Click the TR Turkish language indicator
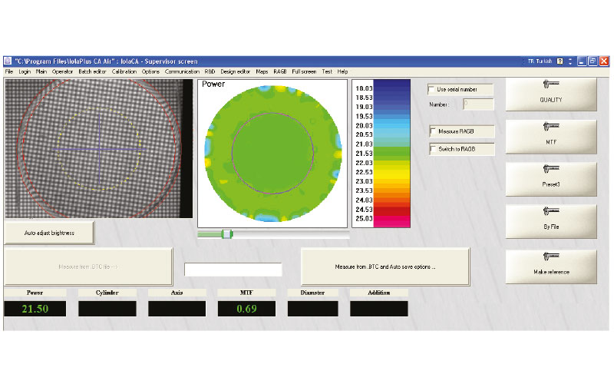The image size is (614, 384). click(540, 61)
